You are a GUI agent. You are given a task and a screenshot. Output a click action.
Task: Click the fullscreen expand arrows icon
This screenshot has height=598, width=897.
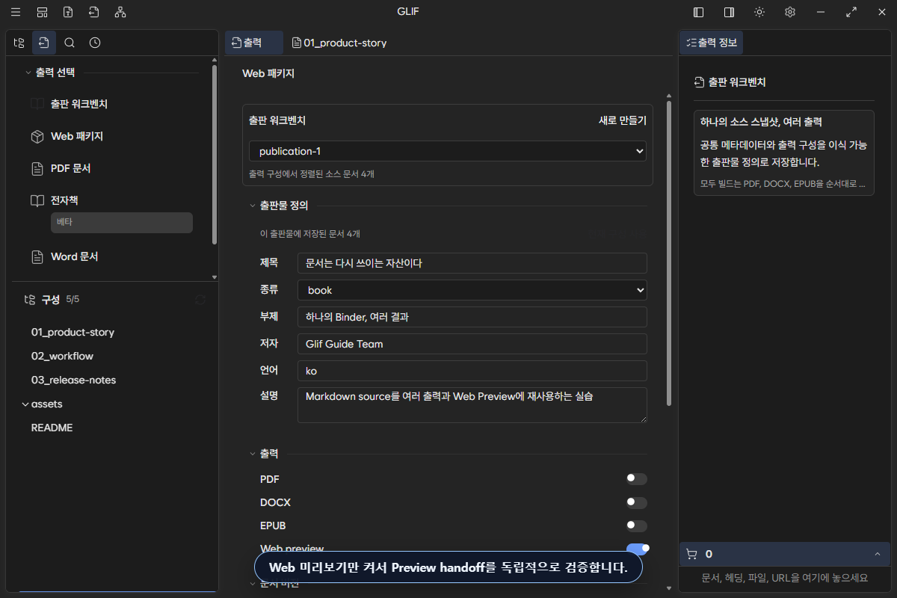coord(851,12)
